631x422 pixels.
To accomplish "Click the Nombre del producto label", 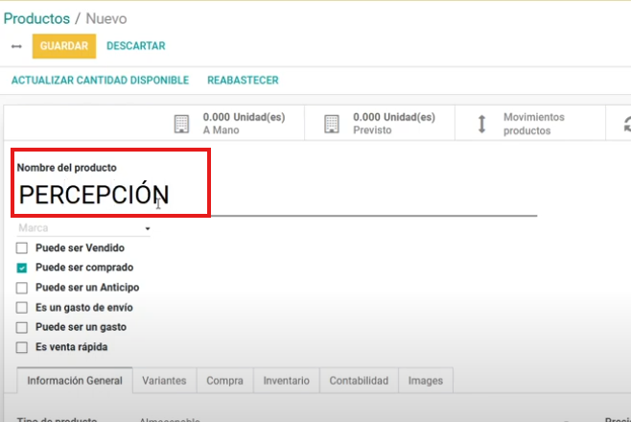I will tap(67, 167).
